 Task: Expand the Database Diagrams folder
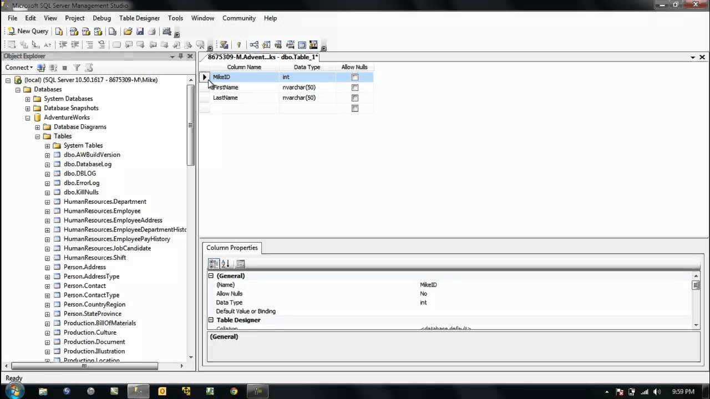coord(38,127)
